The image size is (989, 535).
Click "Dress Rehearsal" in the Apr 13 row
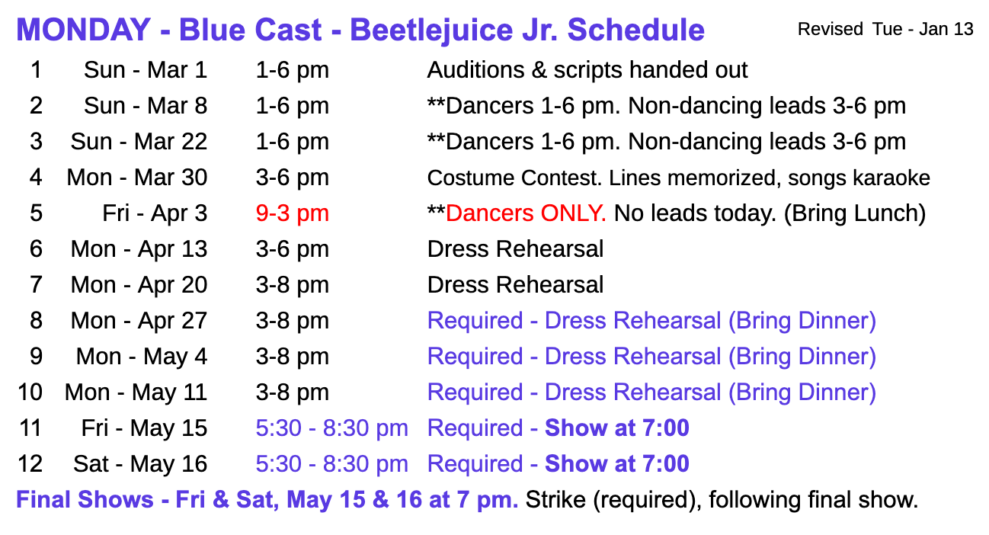[515, 249]
